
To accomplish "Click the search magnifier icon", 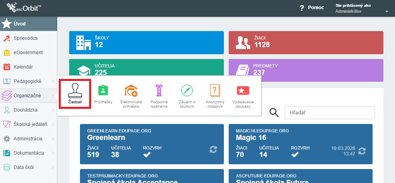I will coord(274,112).
